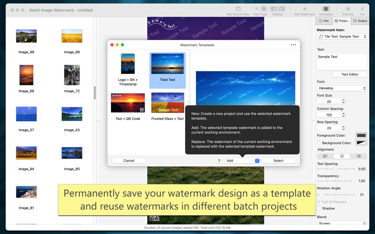375x234 pixels.
Task: Click the Transparency slider
Action: tap(336, 181)
